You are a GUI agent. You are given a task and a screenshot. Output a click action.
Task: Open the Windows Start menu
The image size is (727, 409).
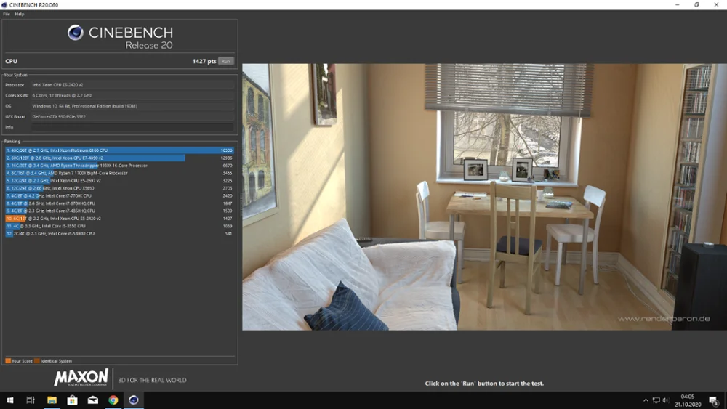tap(10, 400)
